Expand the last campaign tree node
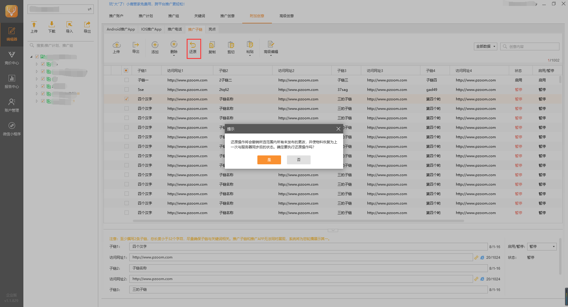This screenshot has width=568, height=307. 37,101
